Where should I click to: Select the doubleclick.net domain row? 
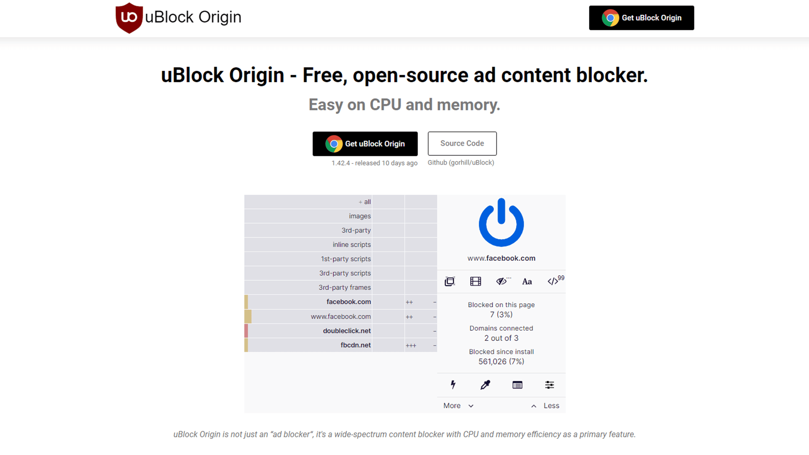click(340, 331)
